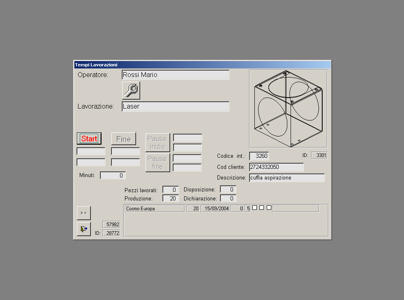The width and height of the screenshot is (404, 300).
Task: Click the bottom field beside Pausa fine
Action: (187, 168)
